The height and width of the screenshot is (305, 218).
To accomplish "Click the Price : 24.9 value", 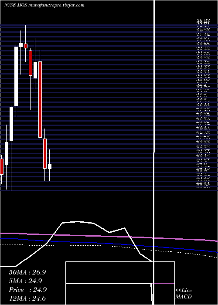I will coord(28,290).
